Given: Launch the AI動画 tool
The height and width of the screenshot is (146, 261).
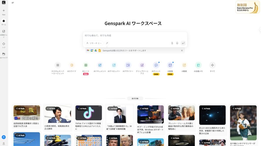Looking at the screenshot, I should pyautogui.click(x=184, y=65).
